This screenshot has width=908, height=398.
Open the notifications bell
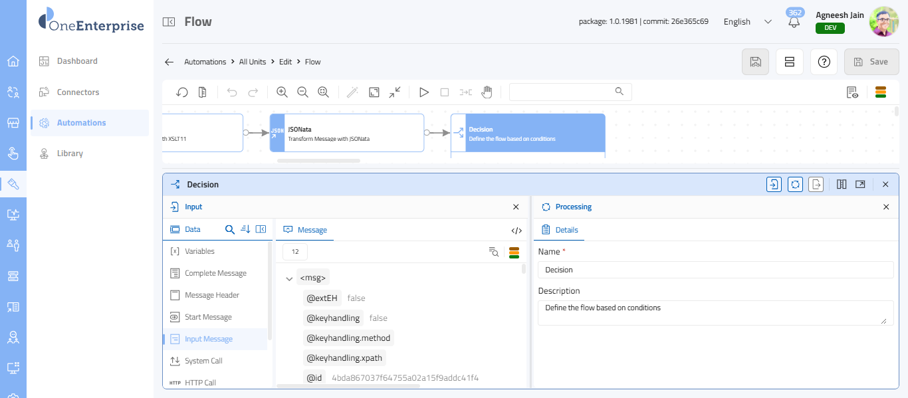pos(794,22)
